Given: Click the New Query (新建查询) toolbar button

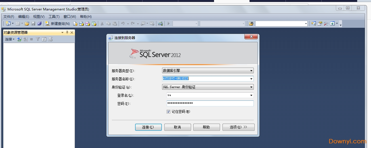Looking at the screenshot, I should coord(58,24).
